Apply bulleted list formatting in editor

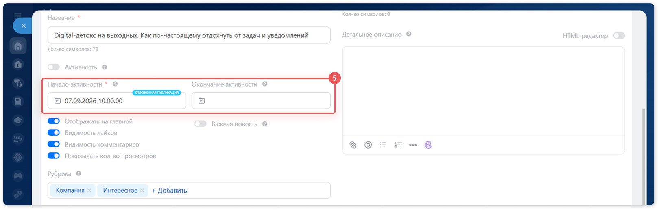click(x=383, y=145)
